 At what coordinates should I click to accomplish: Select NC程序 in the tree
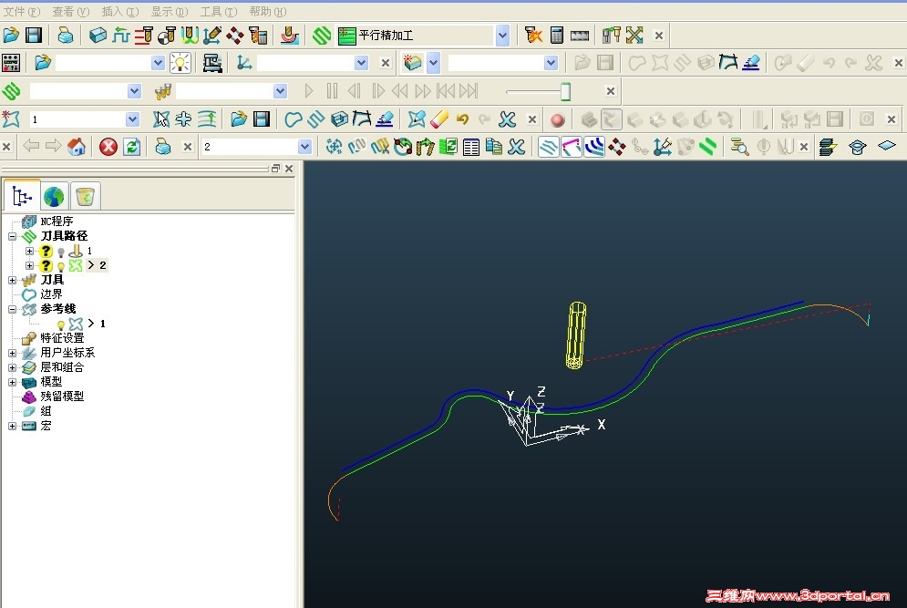57,221
